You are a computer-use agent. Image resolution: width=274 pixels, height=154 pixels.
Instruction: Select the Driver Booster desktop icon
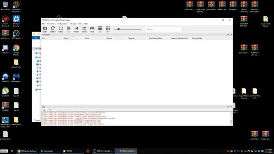(5, 21)
